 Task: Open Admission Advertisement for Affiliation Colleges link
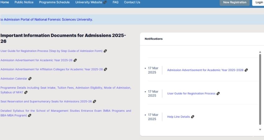pos(52,69)
